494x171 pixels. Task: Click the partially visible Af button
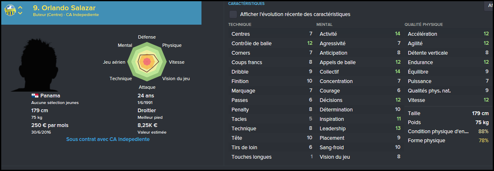coord(489,6)
